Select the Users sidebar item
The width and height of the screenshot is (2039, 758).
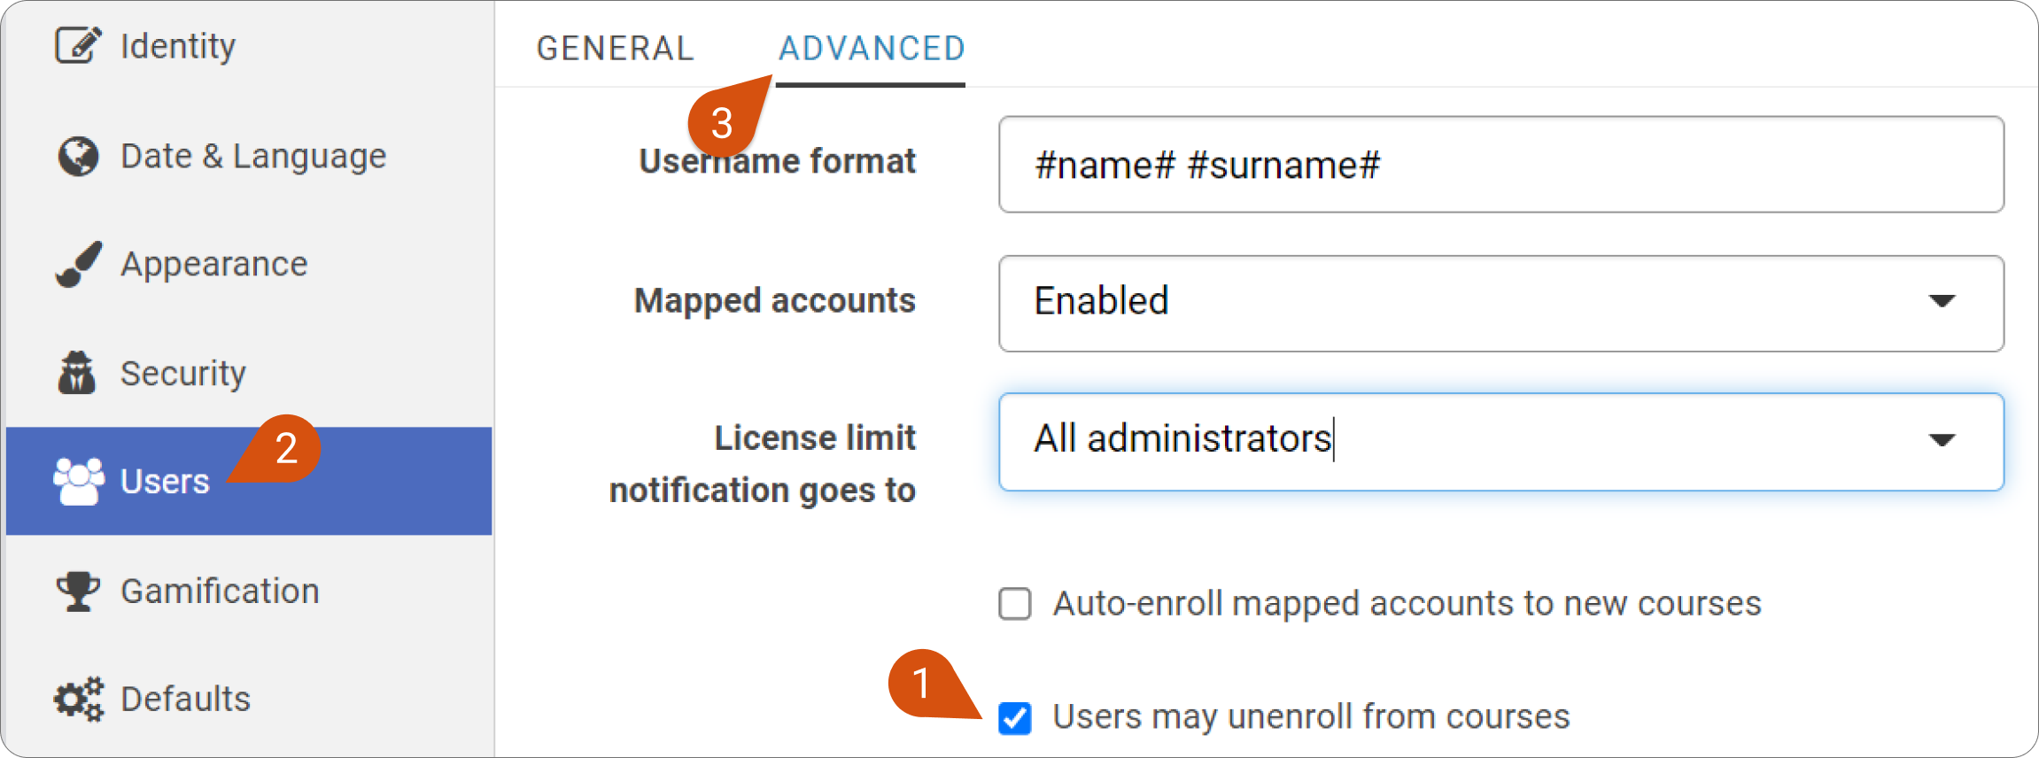point(249,481)
